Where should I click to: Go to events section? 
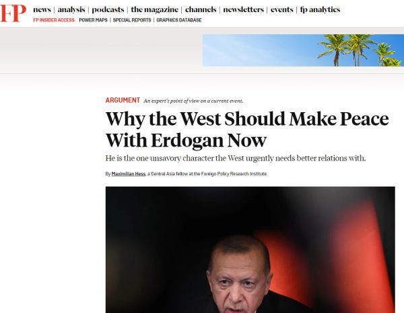click(281, 9)
